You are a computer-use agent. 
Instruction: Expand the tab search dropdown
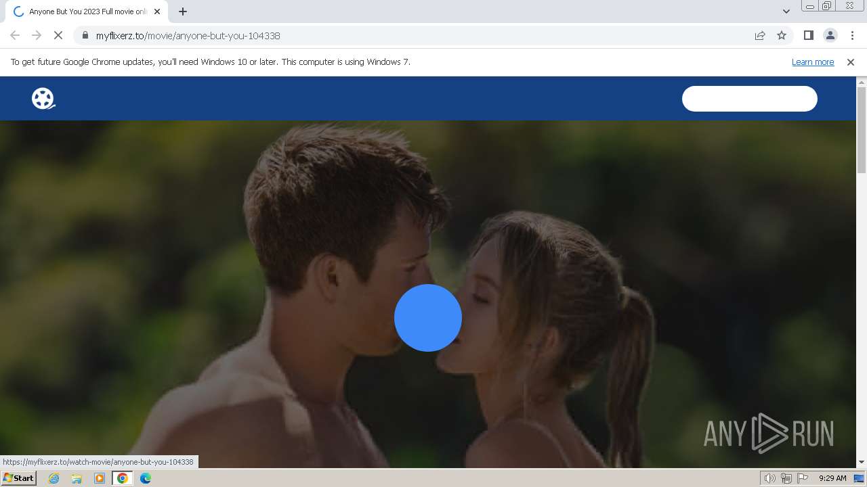coord(786,11)
